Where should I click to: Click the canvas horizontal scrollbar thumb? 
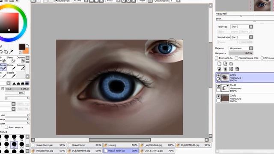pos(120,140)
